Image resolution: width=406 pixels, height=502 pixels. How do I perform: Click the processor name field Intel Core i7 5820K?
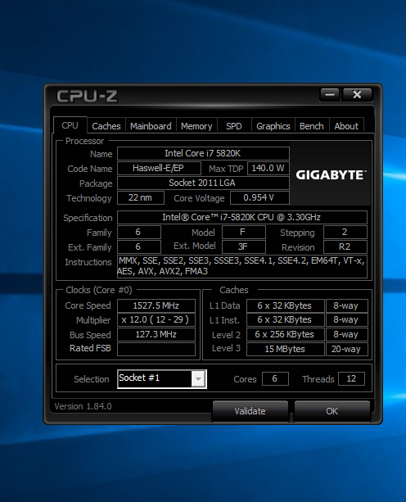[203, 153]
